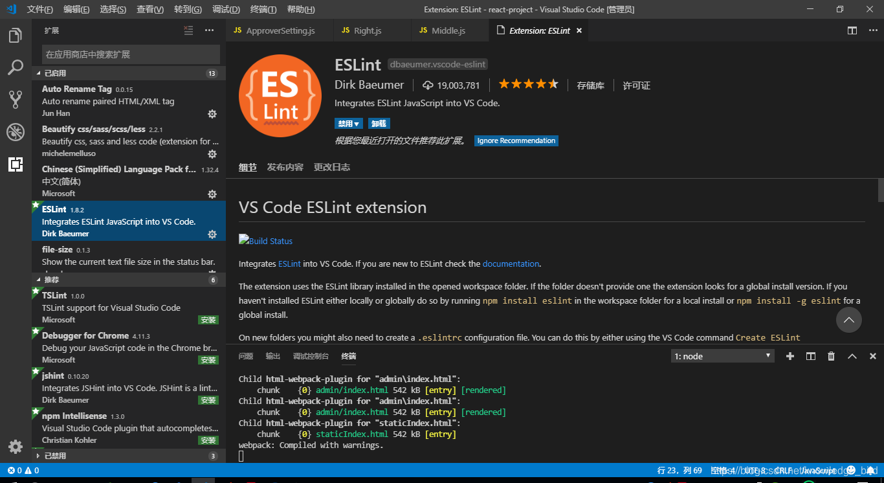Open the Debug view in activity bar

click(x=16, y=132)
